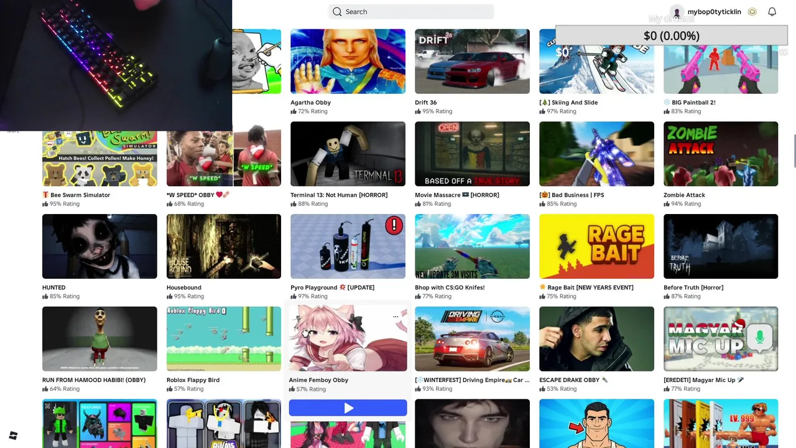Open ESCAPE DRAKE OBBY thumbnail

coord(596,338)
